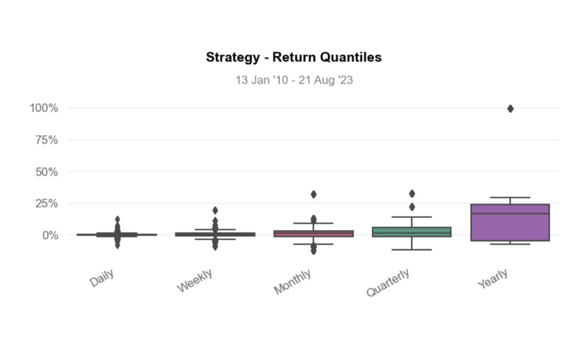The width and height of the screenshot is (588, 352).
Task: Click the chart title 'Strategy - Return Quantiles'
Action: 294,57
